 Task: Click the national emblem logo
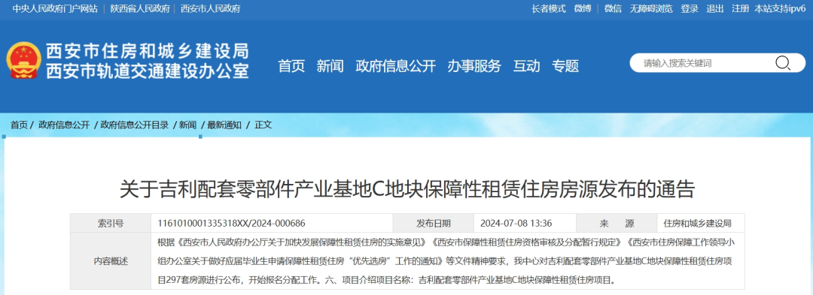coord(24,61)
